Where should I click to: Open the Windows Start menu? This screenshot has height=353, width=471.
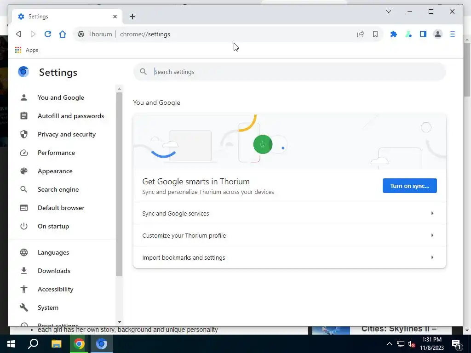(11, 344)
